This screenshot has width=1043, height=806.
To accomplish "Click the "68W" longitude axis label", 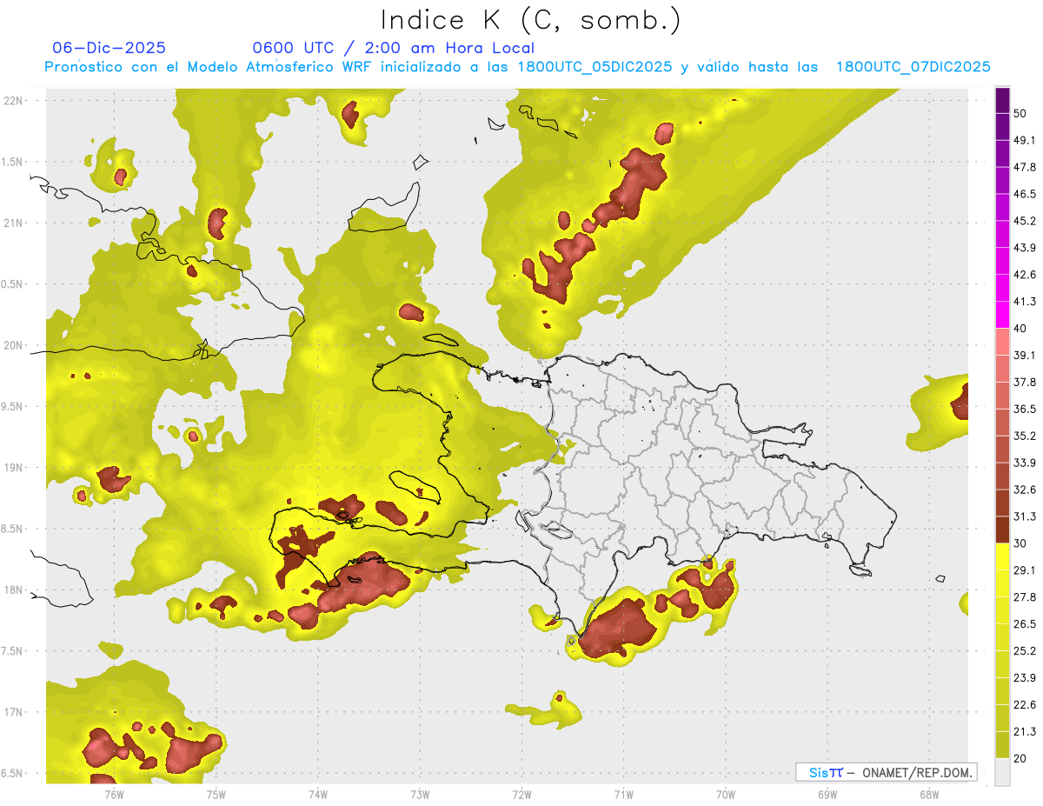I will (x=928, y=794).
